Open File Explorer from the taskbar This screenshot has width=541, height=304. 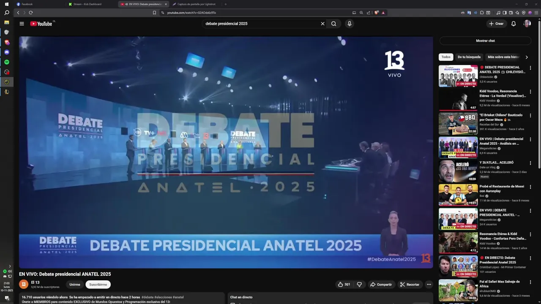(x=7, y=22)
